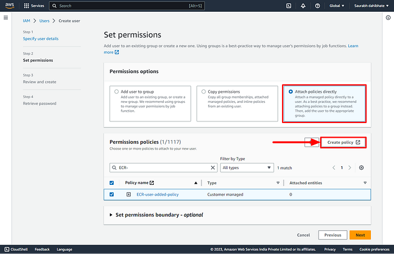Clear the ECR- policy search text
Viewport: 394px width, 254px height.
click(213, 167)
